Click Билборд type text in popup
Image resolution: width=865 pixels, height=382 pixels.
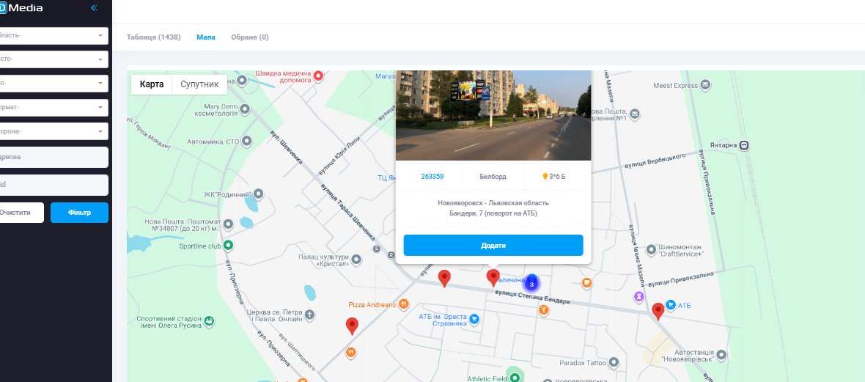click(x=493, y=177)
